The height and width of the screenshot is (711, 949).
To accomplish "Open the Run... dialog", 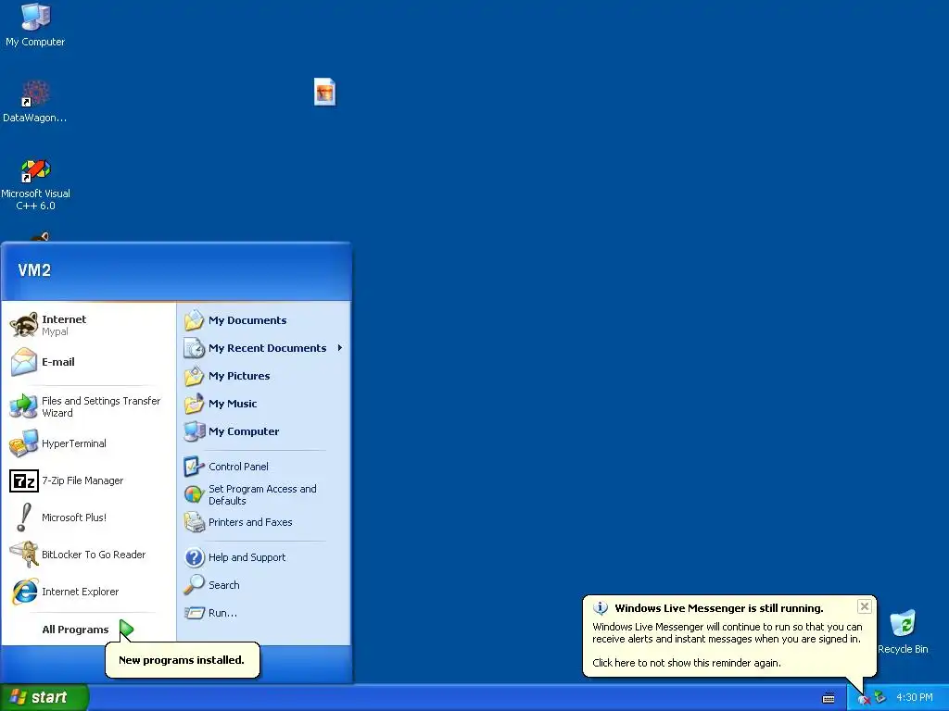I will tap(263, 613).
